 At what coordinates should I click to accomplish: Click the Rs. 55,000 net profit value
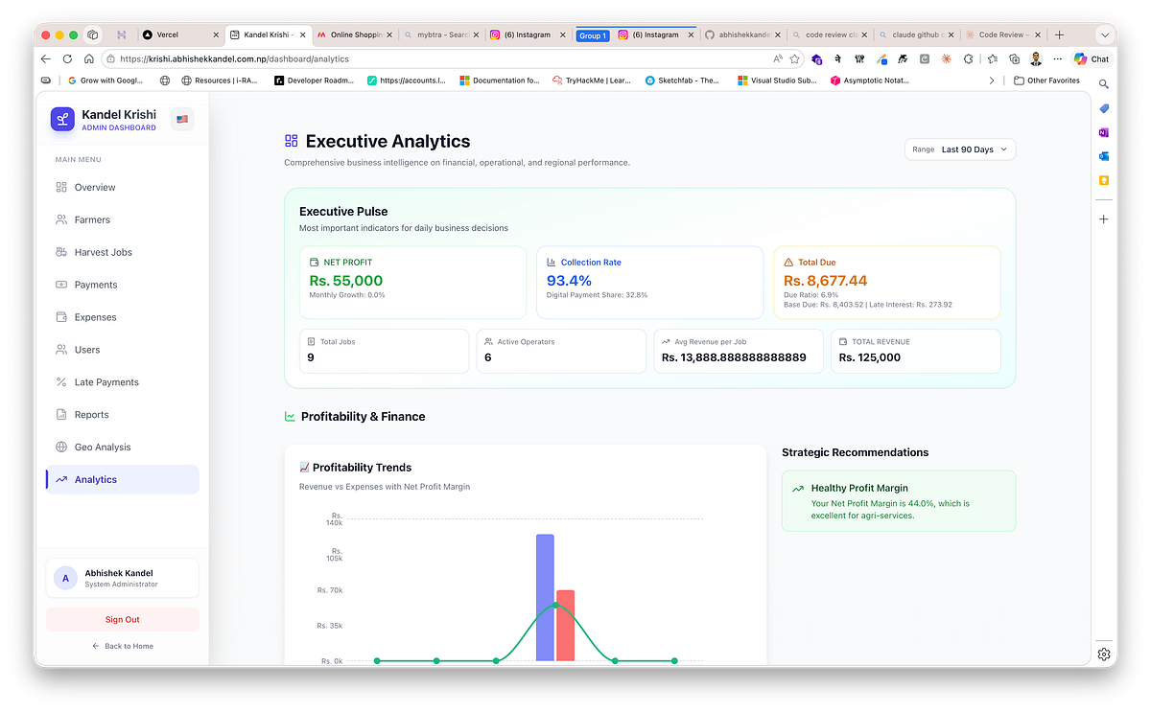click(x=346, y=281)
